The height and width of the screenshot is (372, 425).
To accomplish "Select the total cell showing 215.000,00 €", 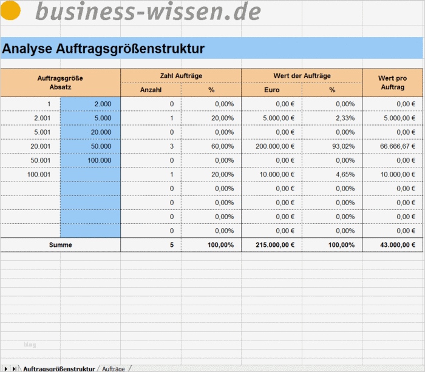I will click(271, 245).
